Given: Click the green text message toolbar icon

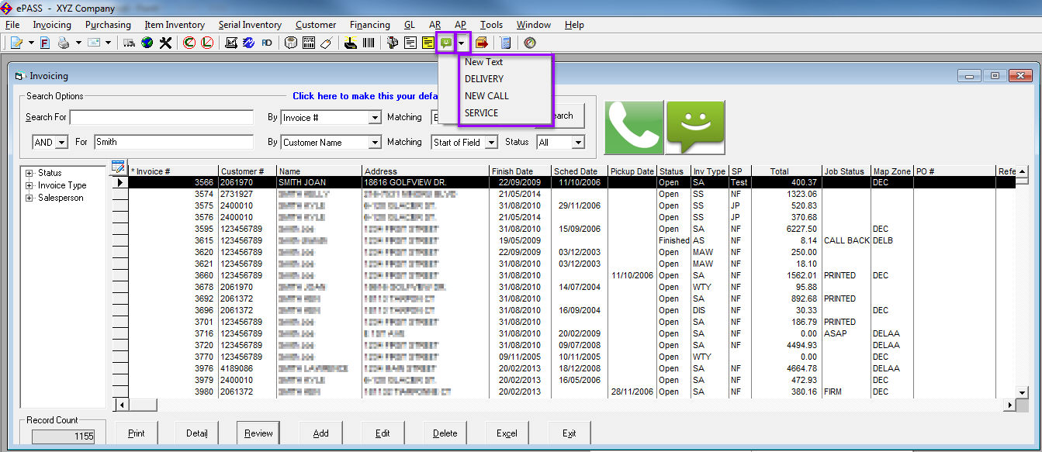Looking at the screenshot, I should tap(446, 43).
